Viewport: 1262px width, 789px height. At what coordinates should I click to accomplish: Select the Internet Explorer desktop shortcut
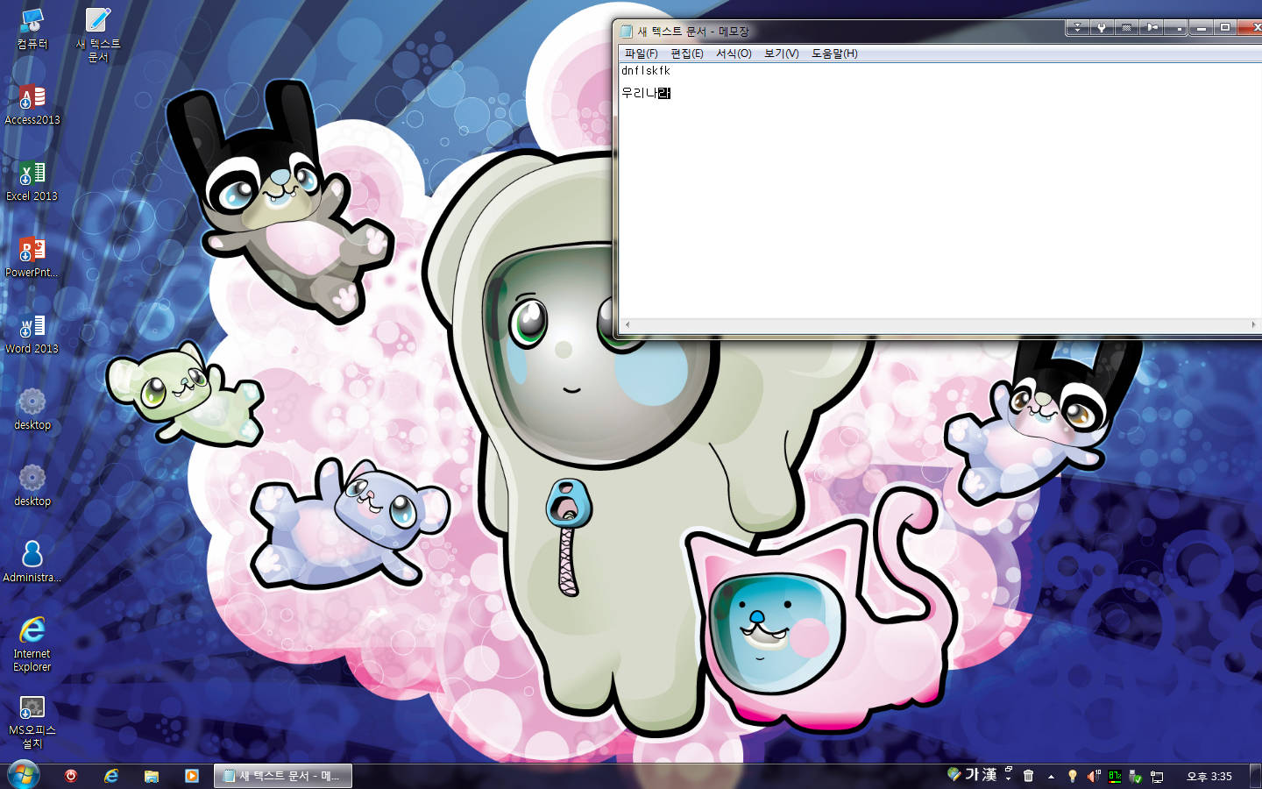32,644
